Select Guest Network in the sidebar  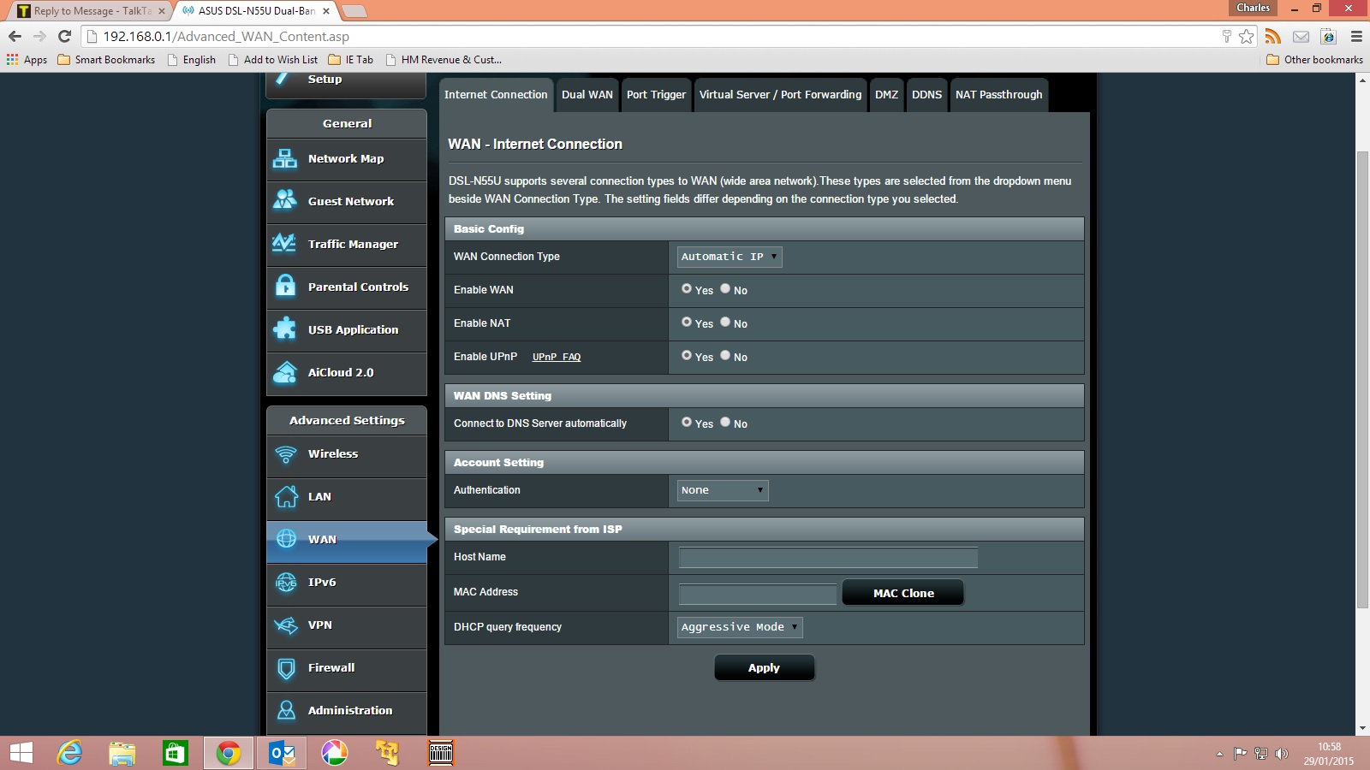(350, 202)
